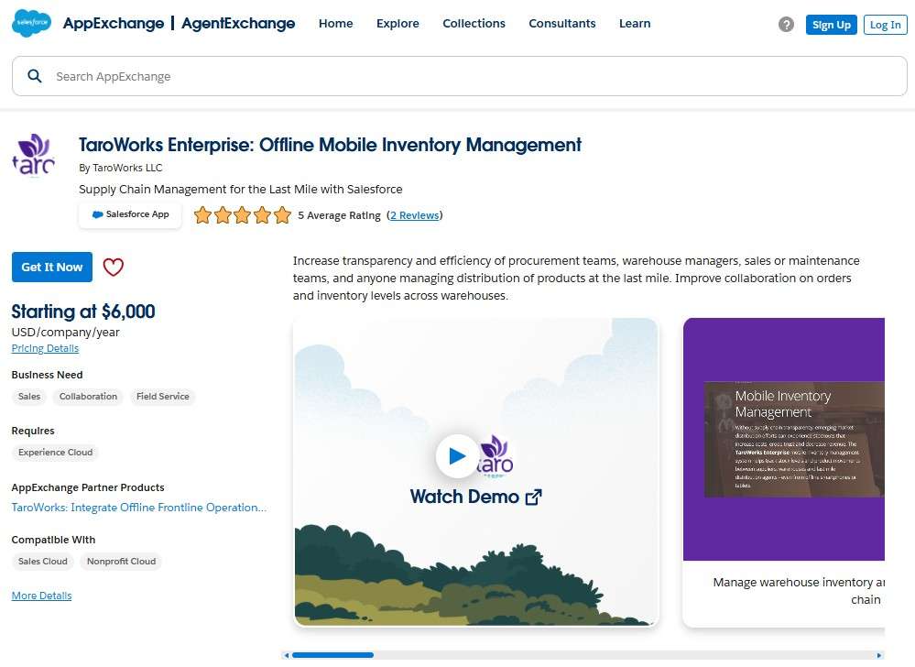
Task: Open the help question mark icon
Action: (x=786, y=25)
